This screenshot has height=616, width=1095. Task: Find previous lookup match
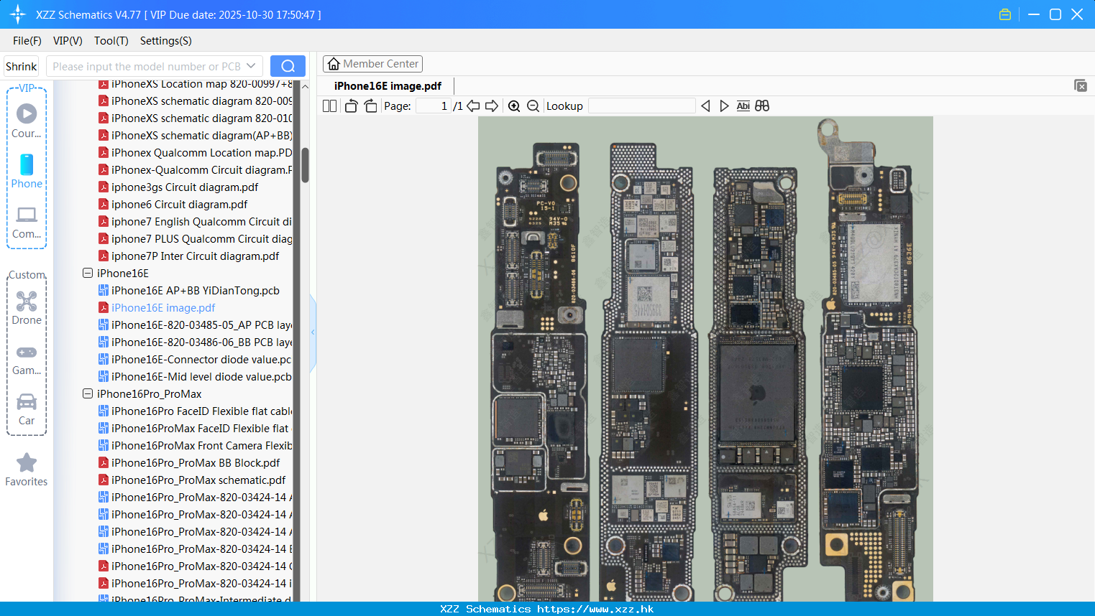coord(705,106)
